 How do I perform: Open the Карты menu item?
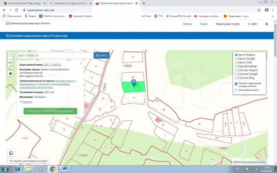coord(204,24)
